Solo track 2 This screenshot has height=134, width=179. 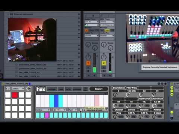pyautogui.click(x=104, y=68)
